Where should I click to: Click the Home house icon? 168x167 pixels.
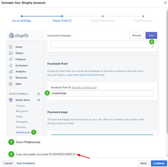pyautogui.click(x=11, y=47)
